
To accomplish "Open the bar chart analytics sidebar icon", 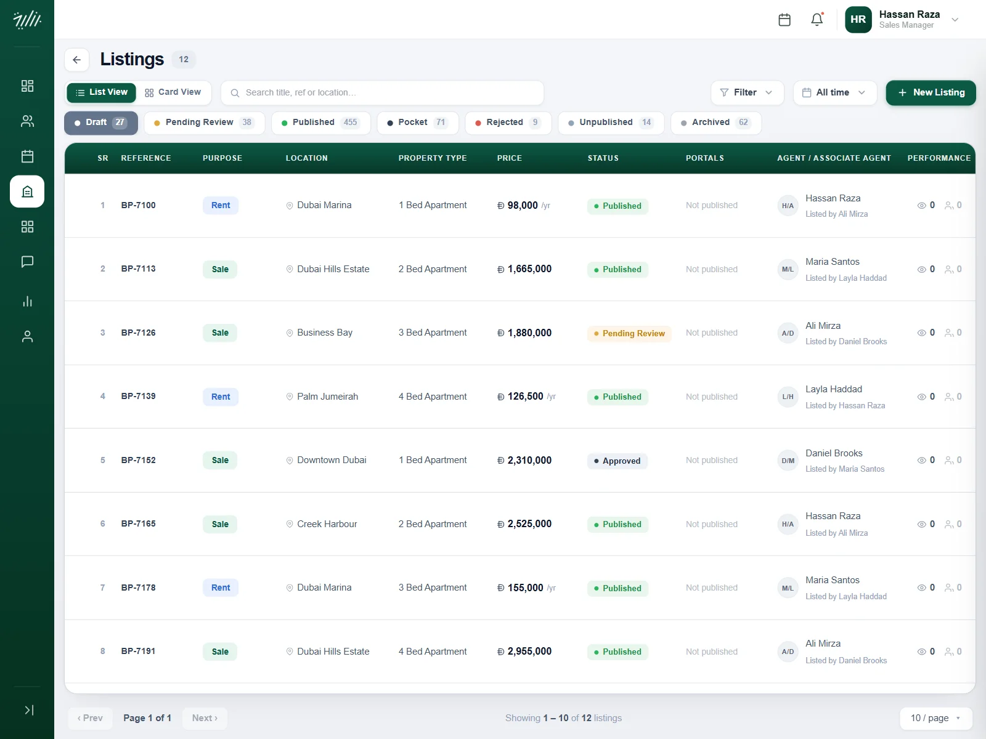I will tap(27, 301).
